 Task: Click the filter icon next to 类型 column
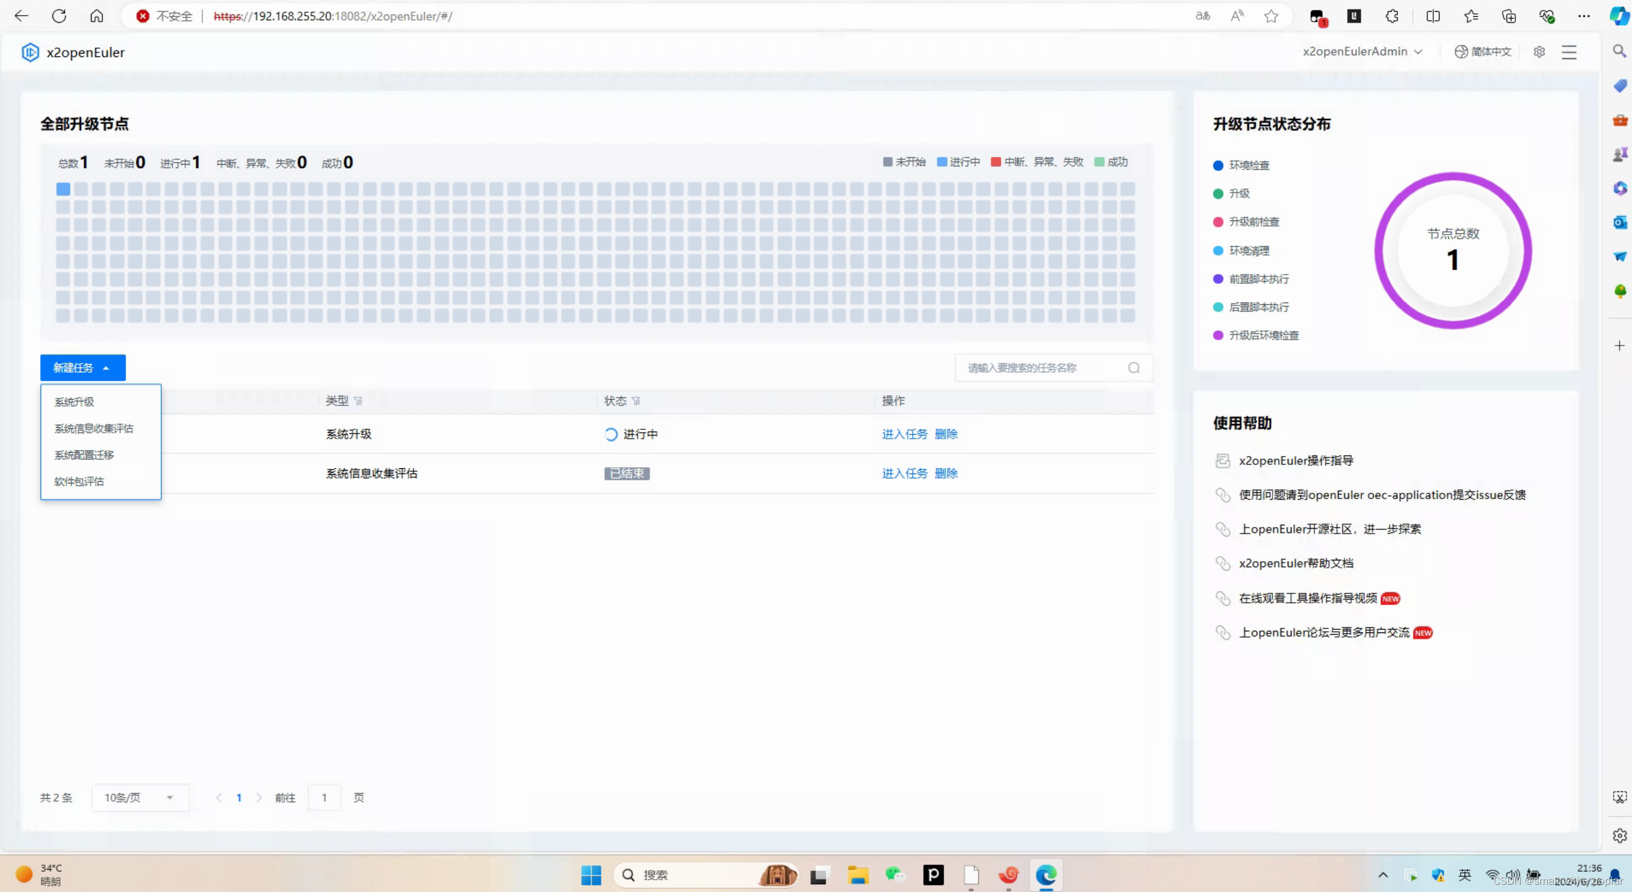358,401
